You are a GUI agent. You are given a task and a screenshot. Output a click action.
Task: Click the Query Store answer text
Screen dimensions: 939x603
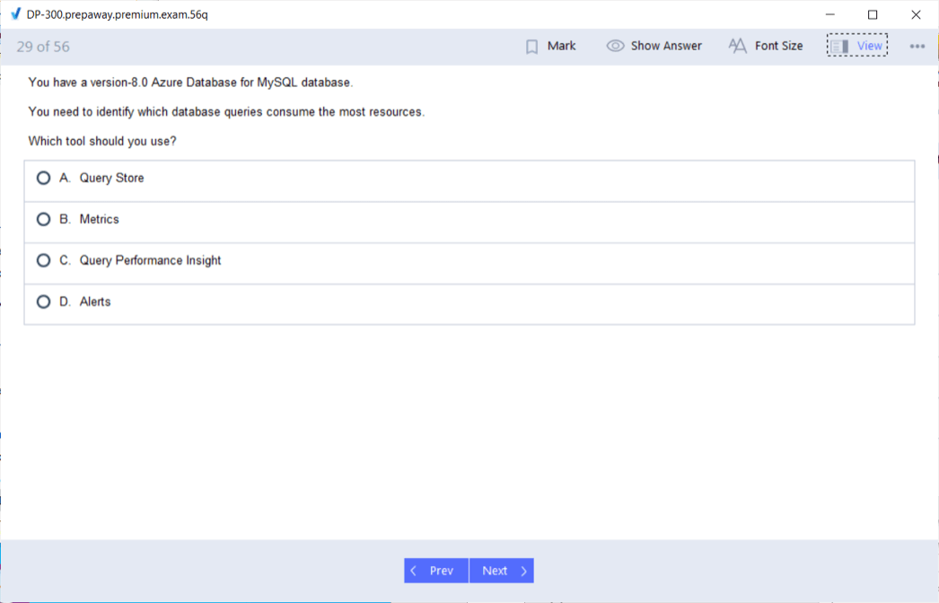pos(111,178)
